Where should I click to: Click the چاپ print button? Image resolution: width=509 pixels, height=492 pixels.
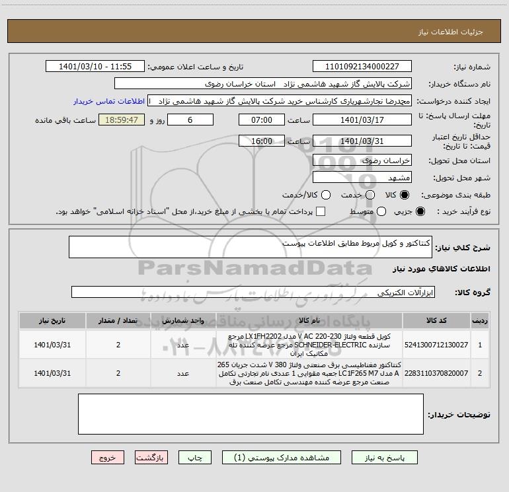click(x=195, y=457)
